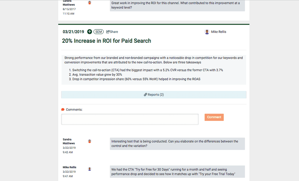Click the green upward arrow trend icon
Image resolution: width=299 pixels, height=181 pixels.
[90, 32]
